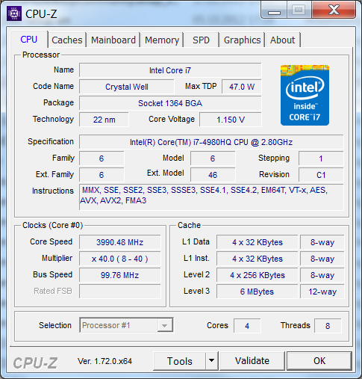Viewport: 362px width, 379px height.
Task: Click the Level 3 value 6 MBytes
Action: (x=258, y=292)
